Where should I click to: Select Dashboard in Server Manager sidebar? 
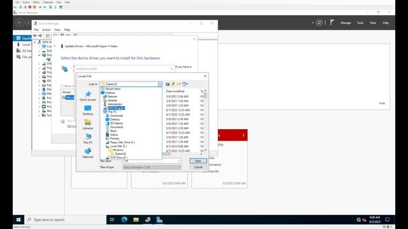[x=23, y=38]
